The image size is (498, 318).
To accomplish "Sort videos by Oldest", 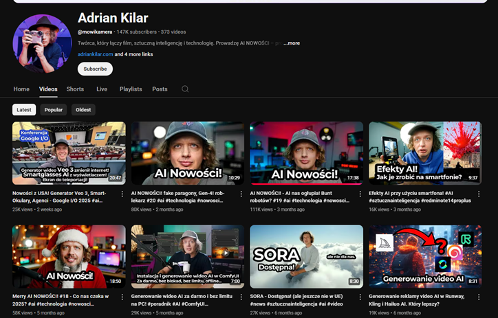I will pyautogui.click(x=83, y=110).
